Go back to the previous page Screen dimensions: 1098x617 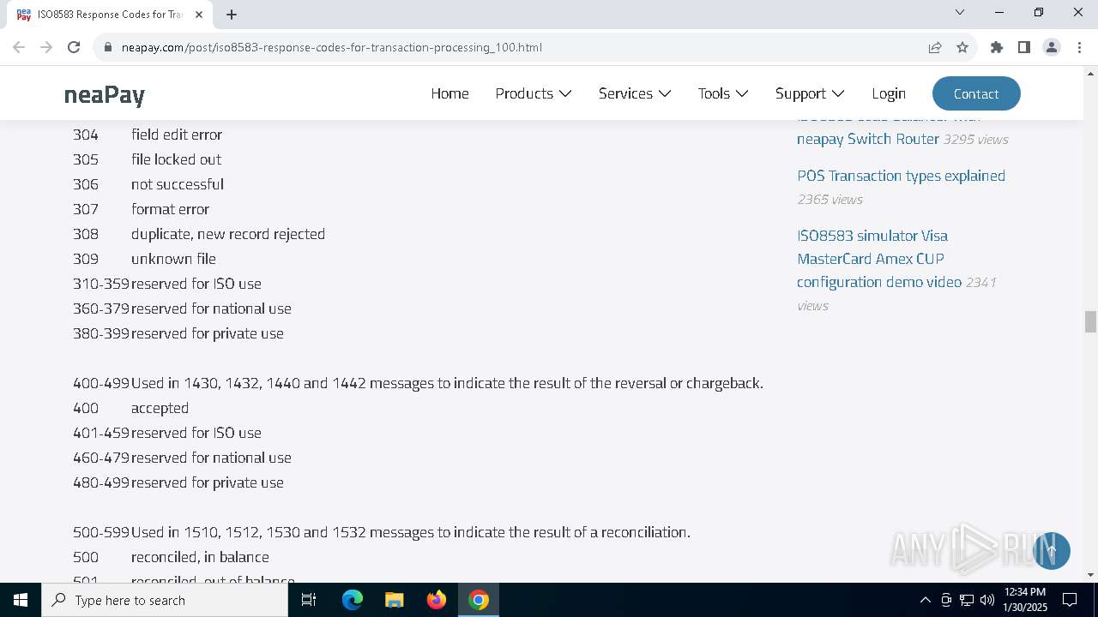point(19,47)
